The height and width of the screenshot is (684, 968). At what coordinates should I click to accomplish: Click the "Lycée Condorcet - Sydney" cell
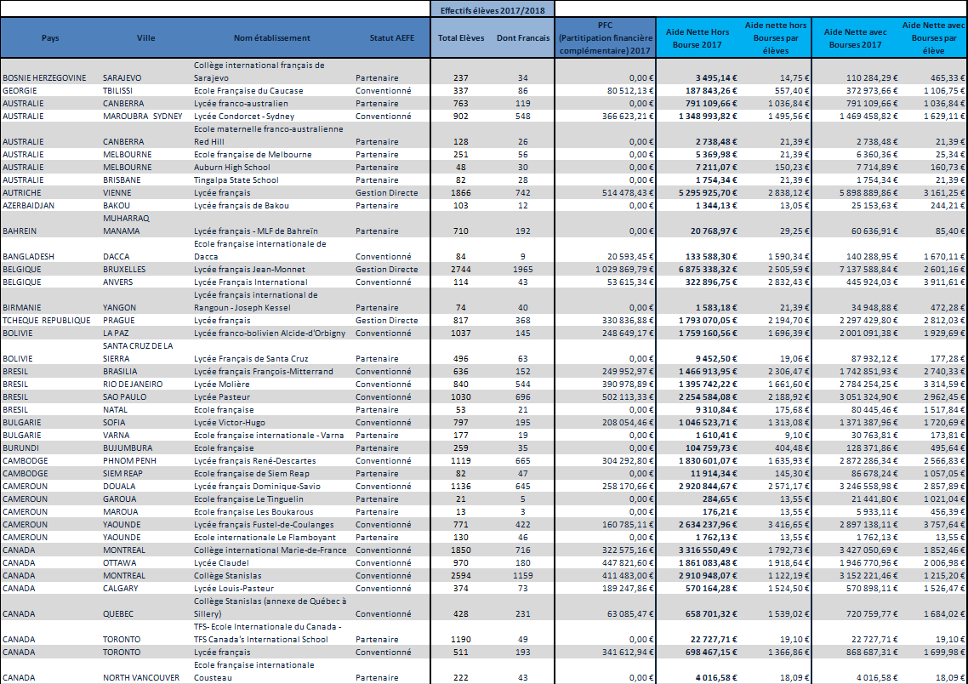(x=245, y=116)
